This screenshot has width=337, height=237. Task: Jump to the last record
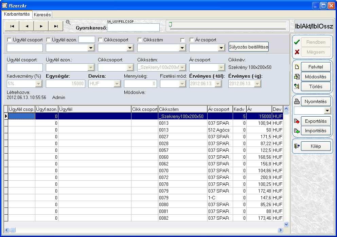(56, 26)
